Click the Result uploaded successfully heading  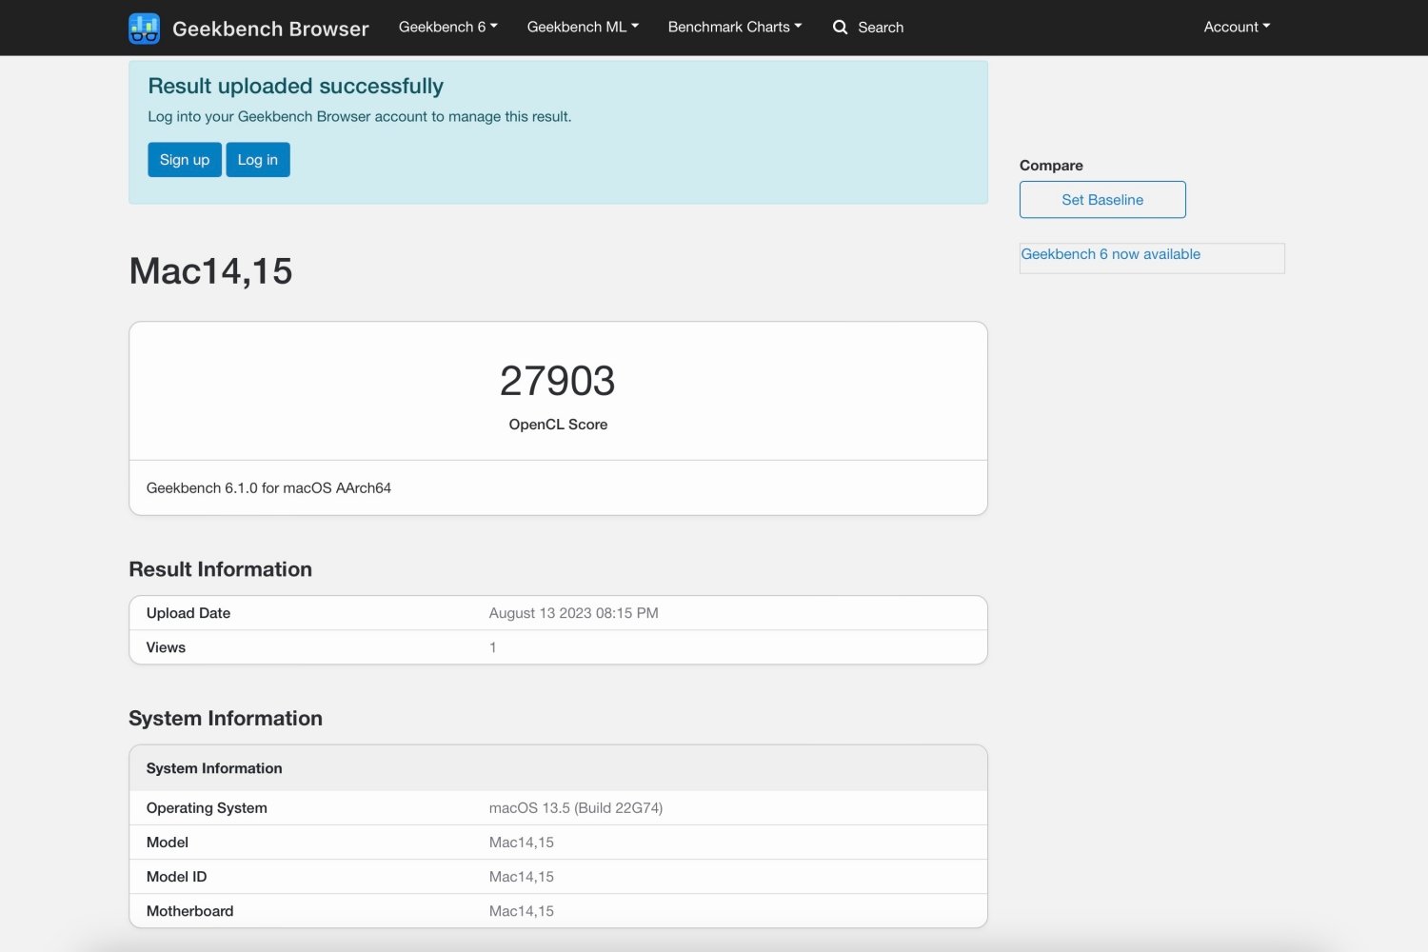(295, 87)
